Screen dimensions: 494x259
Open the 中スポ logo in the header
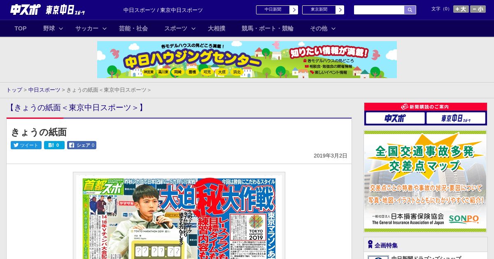coord(25,10)
